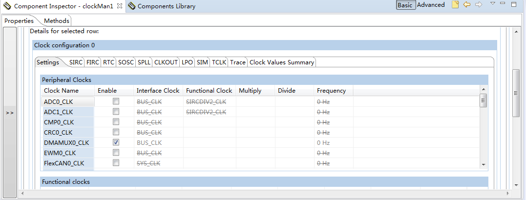Select the ADC1_CLK row name

click(x=68, y=112)
